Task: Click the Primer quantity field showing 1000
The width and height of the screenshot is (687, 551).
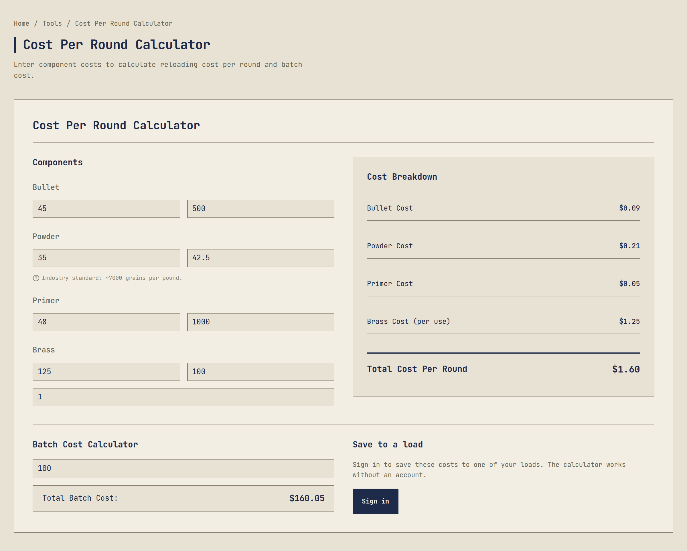Action: pyautogui.click(x=261, y=322)
